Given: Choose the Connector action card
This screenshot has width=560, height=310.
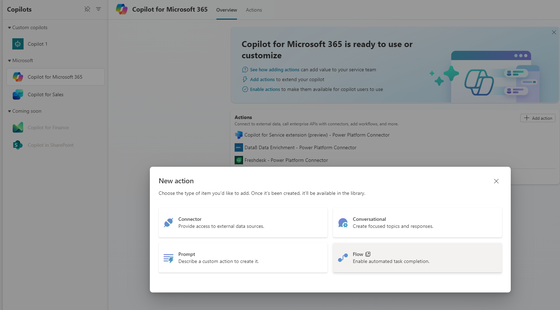Looking at the screenshot, I should pos(243,223).
